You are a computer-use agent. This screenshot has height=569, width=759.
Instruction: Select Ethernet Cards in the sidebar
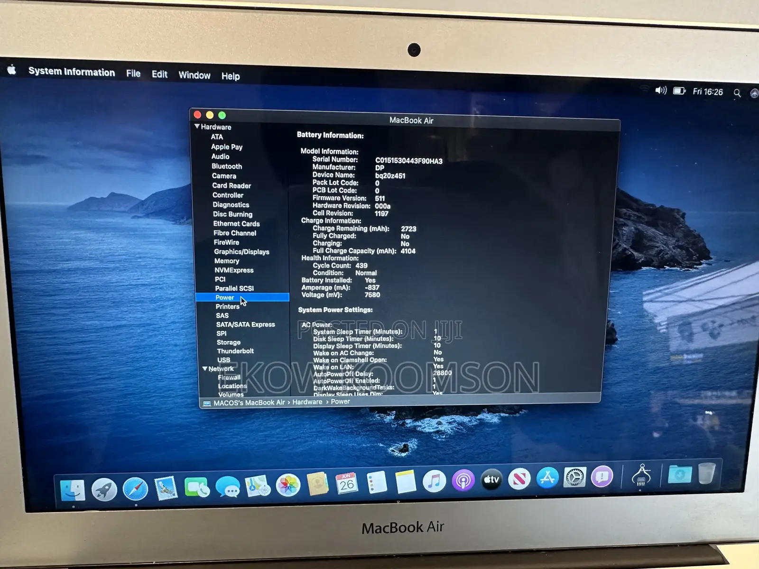[236, 223]
